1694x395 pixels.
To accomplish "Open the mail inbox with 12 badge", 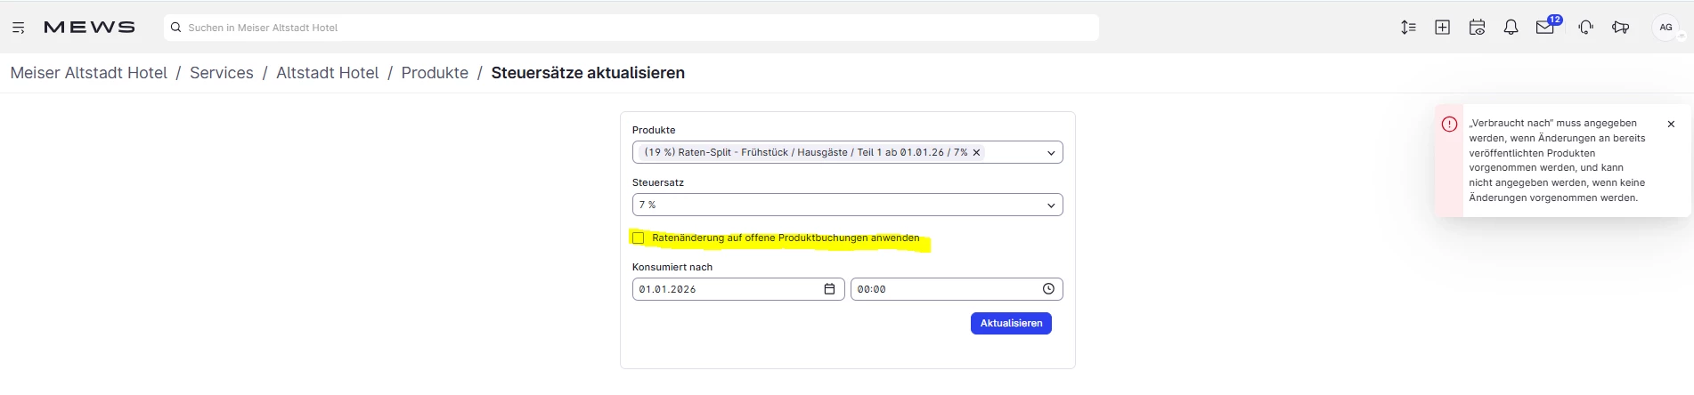I will click(x=1546, y=27).
